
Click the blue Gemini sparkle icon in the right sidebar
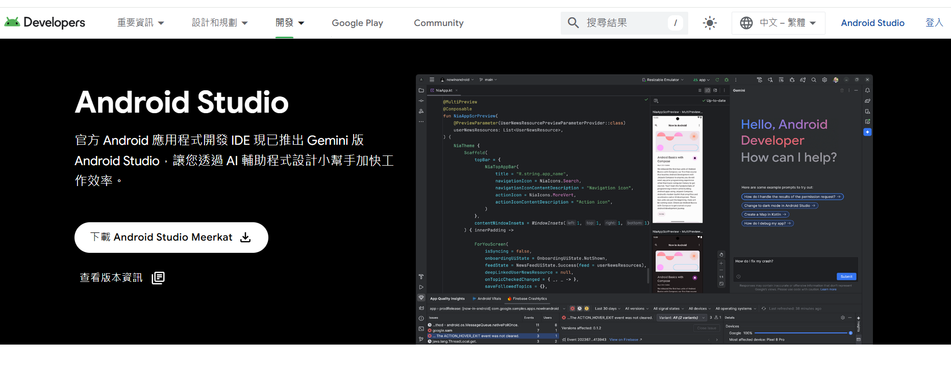[x=867, y=132]
